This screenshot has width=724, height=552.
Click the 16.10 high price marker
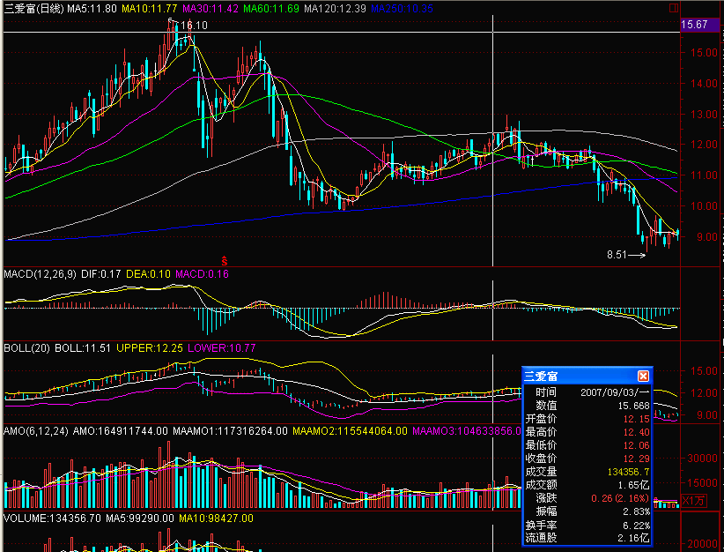coord(193,26)
